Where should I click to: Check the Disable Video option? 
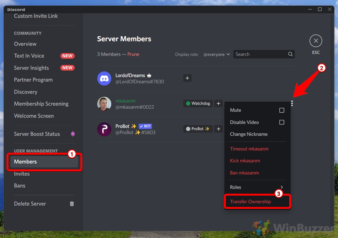click(x=281, y=122)
